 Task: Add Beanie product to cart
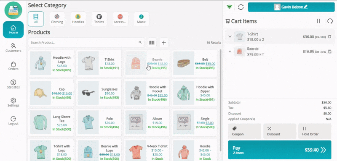(147, 63)
